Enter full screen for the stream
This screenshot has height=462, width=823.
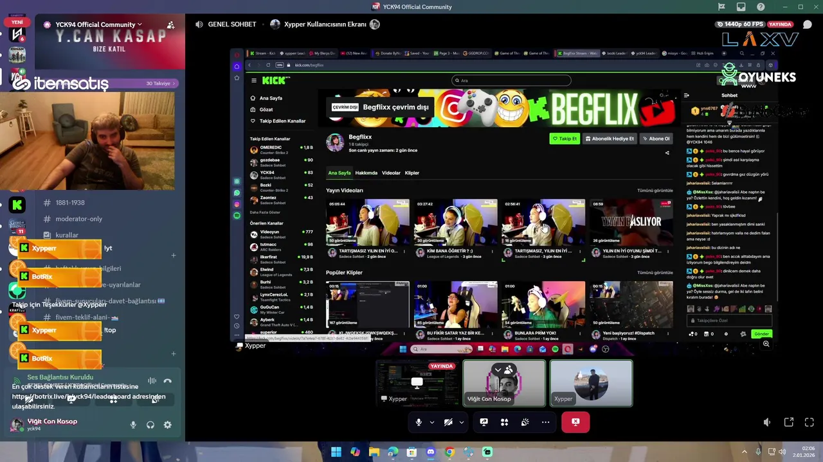click(809, 422)
